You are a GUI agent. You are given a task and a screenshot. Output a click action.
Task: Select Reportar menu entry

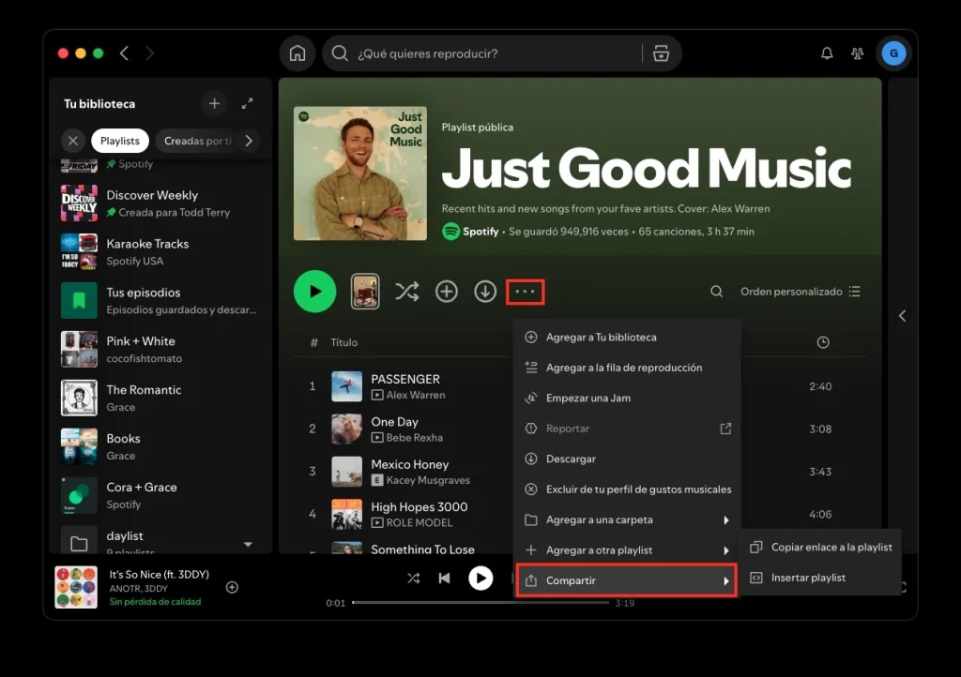626,429
